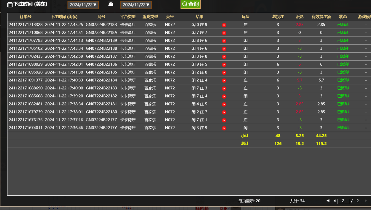Image resolution: width=371 pixels, height=210 pixels.
Task: Click the next page arrow
Action: [x=366, y=201]
